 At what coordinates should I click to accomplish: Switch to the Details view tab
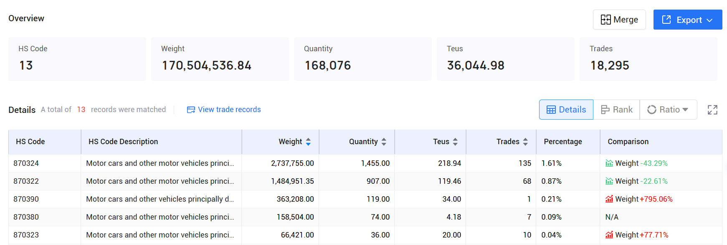[x=566, y=110]
